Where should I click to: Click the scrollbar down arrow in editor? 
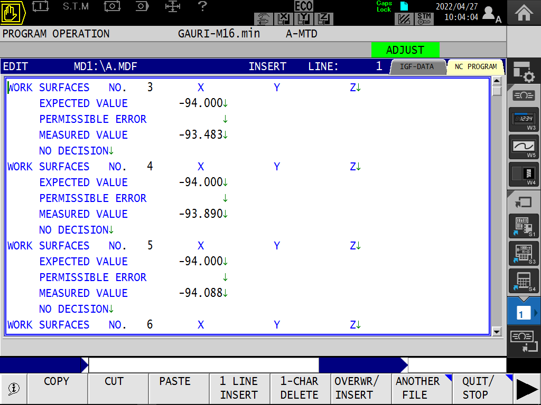pos(496,332)
